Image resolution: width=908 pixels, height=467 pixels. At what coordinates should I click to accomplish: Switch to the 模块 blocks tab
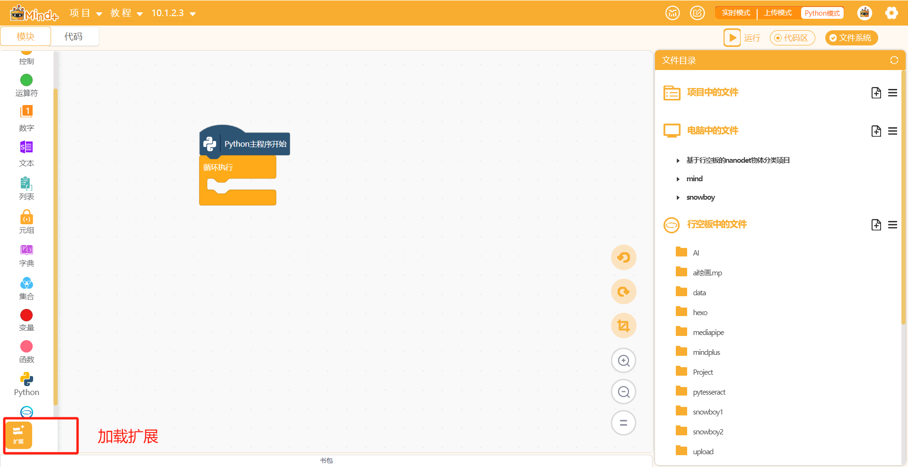click(26, 36)
